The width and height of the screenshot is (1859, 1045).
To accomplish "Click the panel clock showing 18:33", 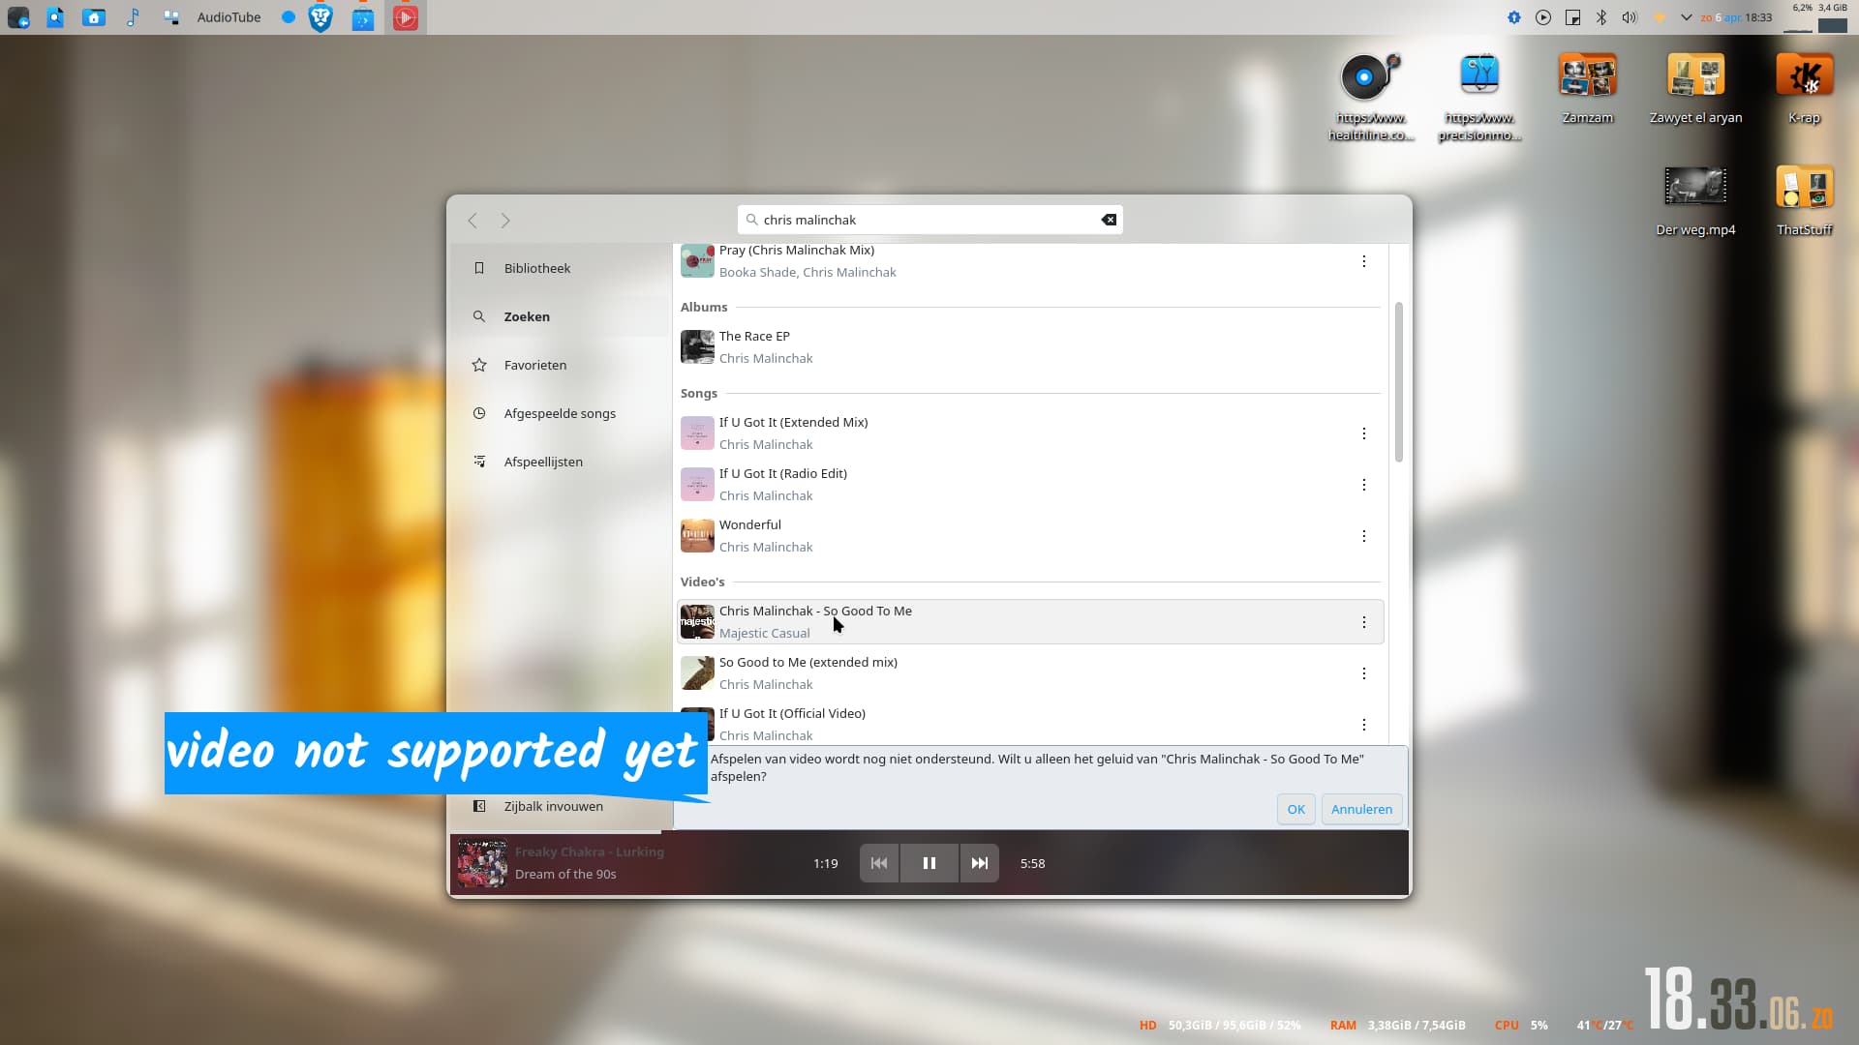I will (x=1736, y=17).
